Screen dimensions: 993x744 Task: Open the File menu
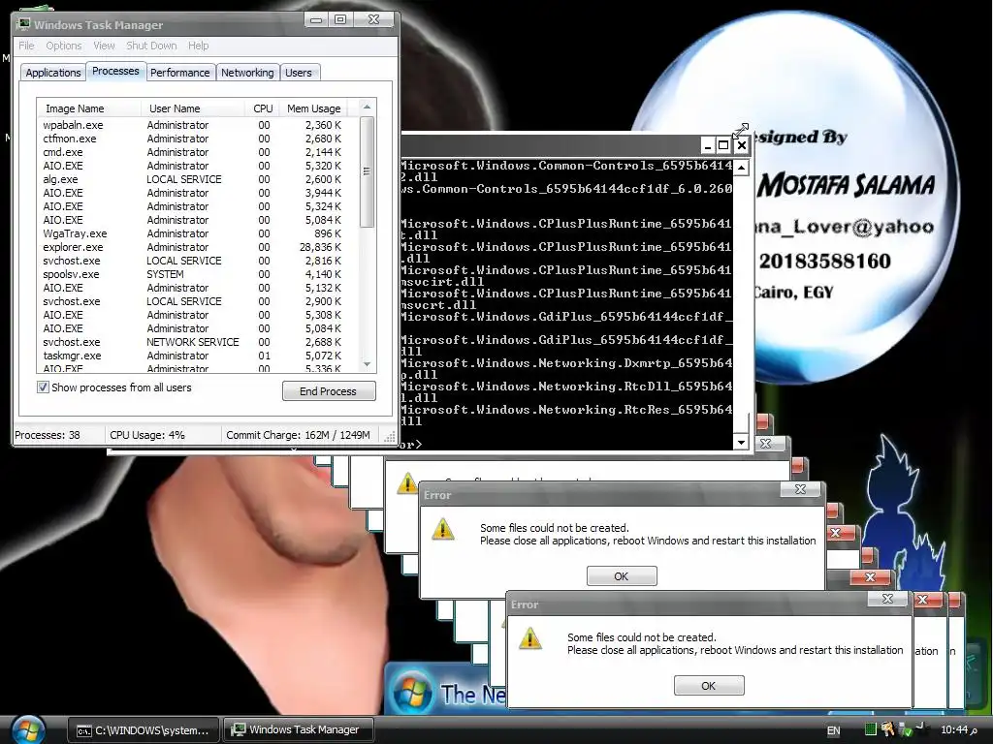(x=26, y=46)
